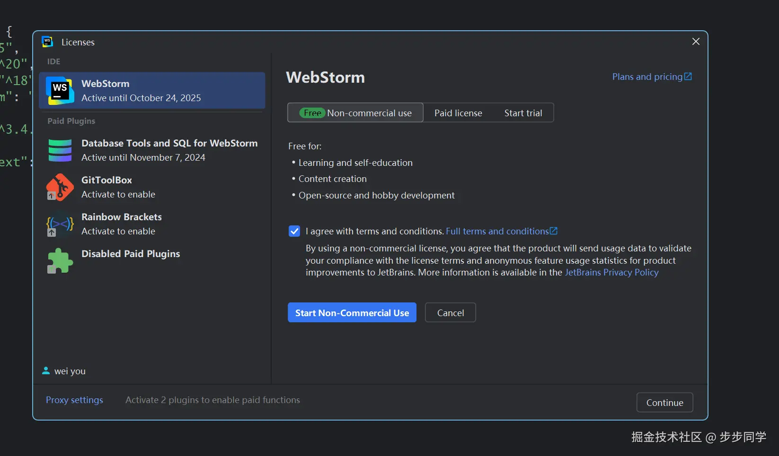
Task: Click the Rainbow Brackets plugin icon
Action: 60,224
